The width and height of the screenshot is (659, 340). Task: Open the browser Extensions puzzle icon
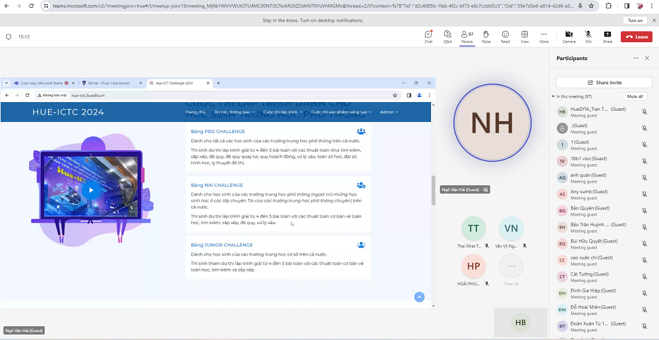(609, 5)
